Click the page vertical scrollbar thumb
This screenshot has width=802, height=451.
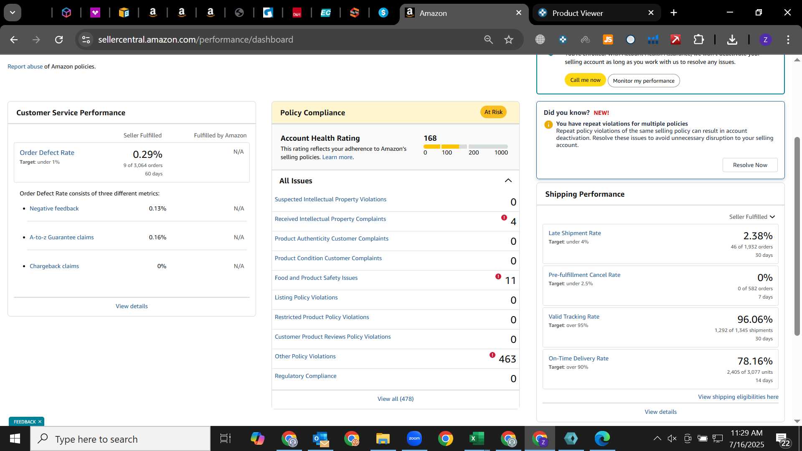(797, 236)
